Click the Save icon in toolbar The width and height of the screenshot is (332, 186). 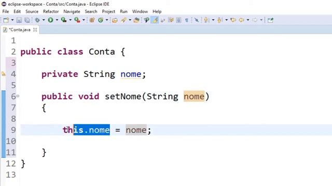pos(19,20)
